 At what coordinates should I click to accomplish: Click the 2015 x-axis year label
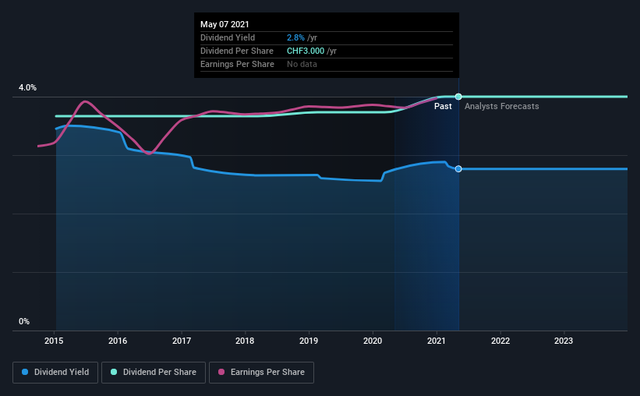point(54,341)
